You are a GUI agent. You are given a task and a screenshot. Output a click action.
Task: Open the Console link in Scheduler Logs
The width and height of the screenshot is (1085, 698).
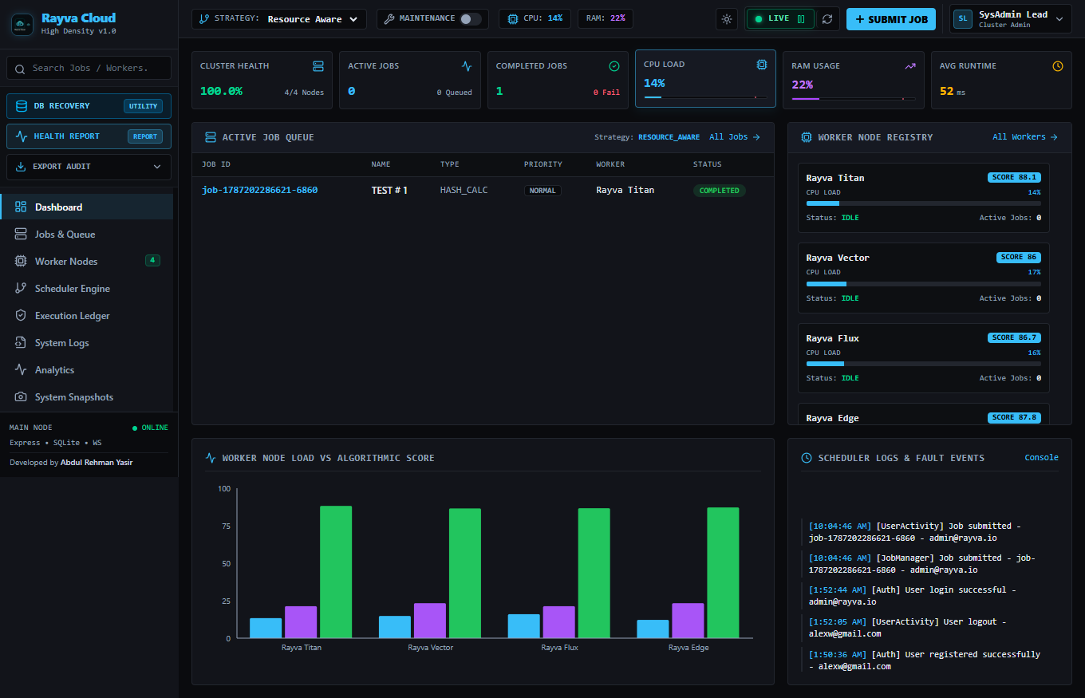coord(1041,458)
